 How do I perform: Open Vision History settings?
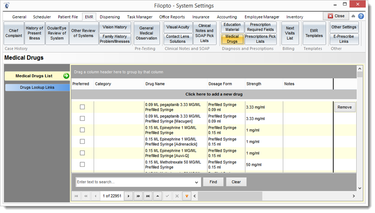coord(115,27)
